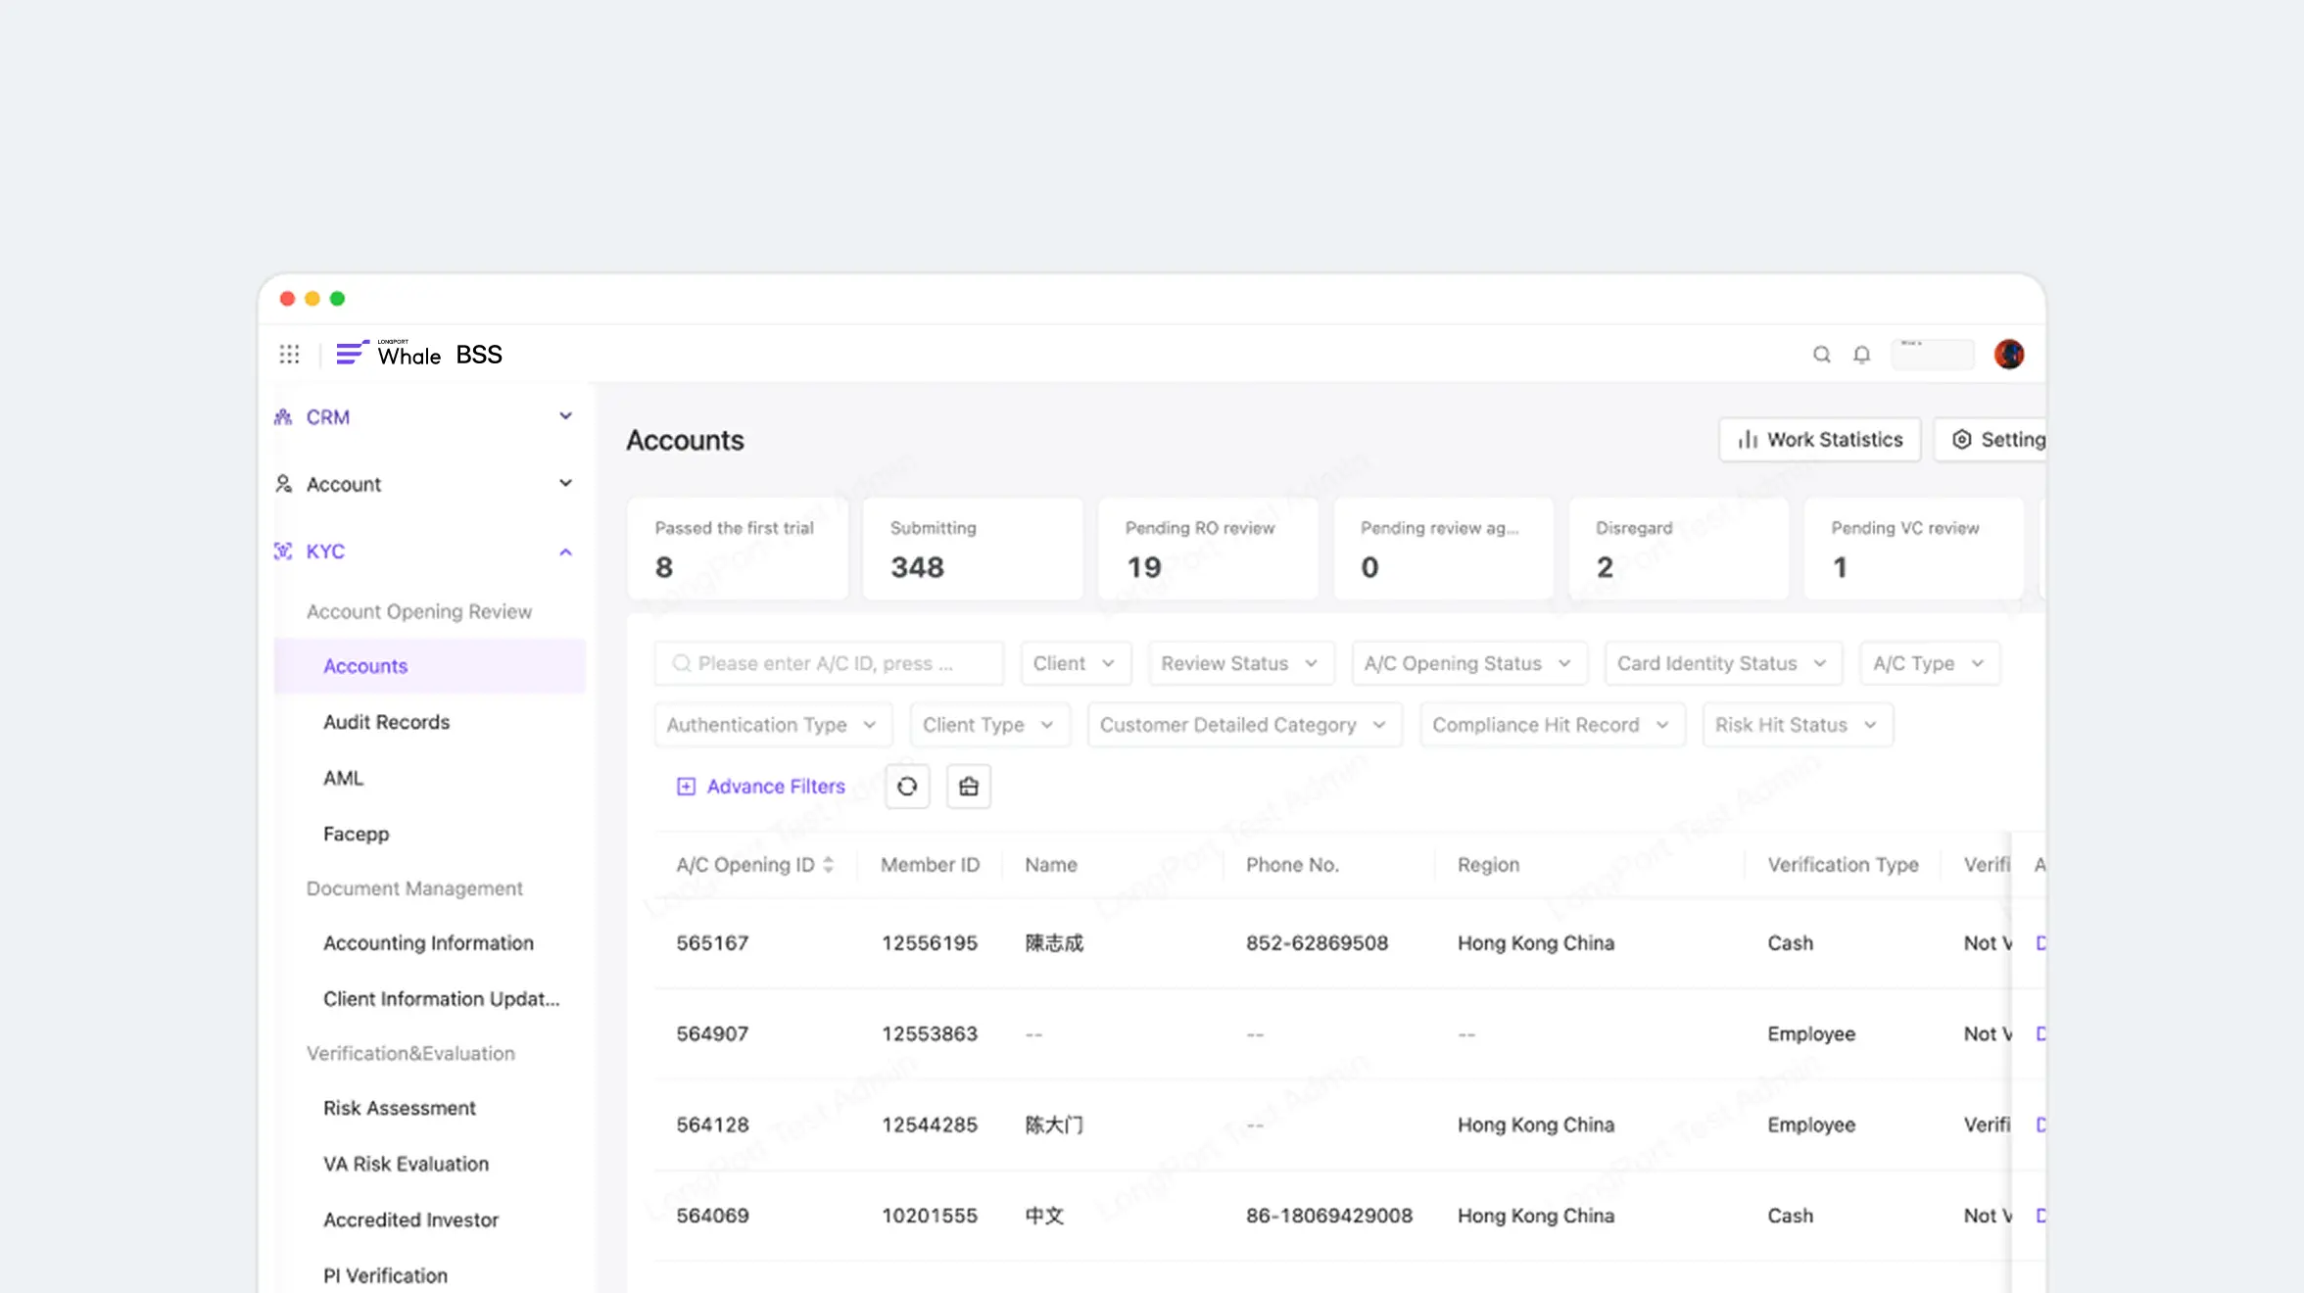The image size is (2304, 1293).
Task: Click the refresh filters icon button
Action: pyautogui.click(x=907, y=787)
